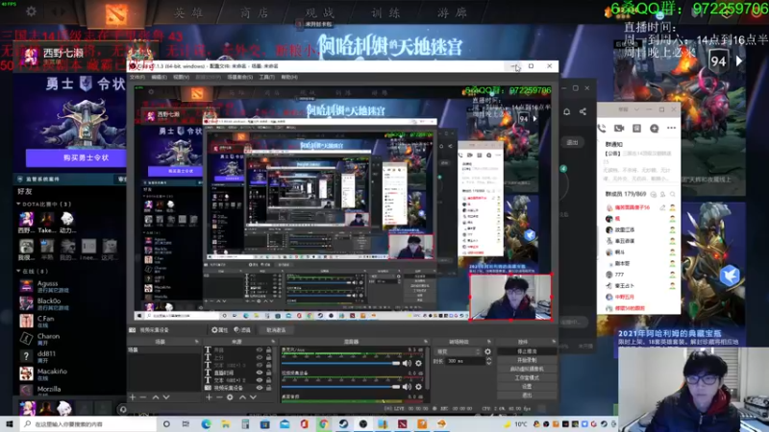Move scene up with arrow icon
The width and height of the screenshot is (769, 432).
pos(156,397)
